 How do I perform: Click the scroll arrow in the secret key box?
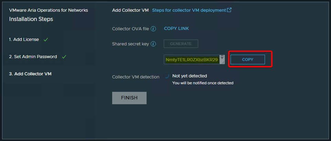point(222,57)
